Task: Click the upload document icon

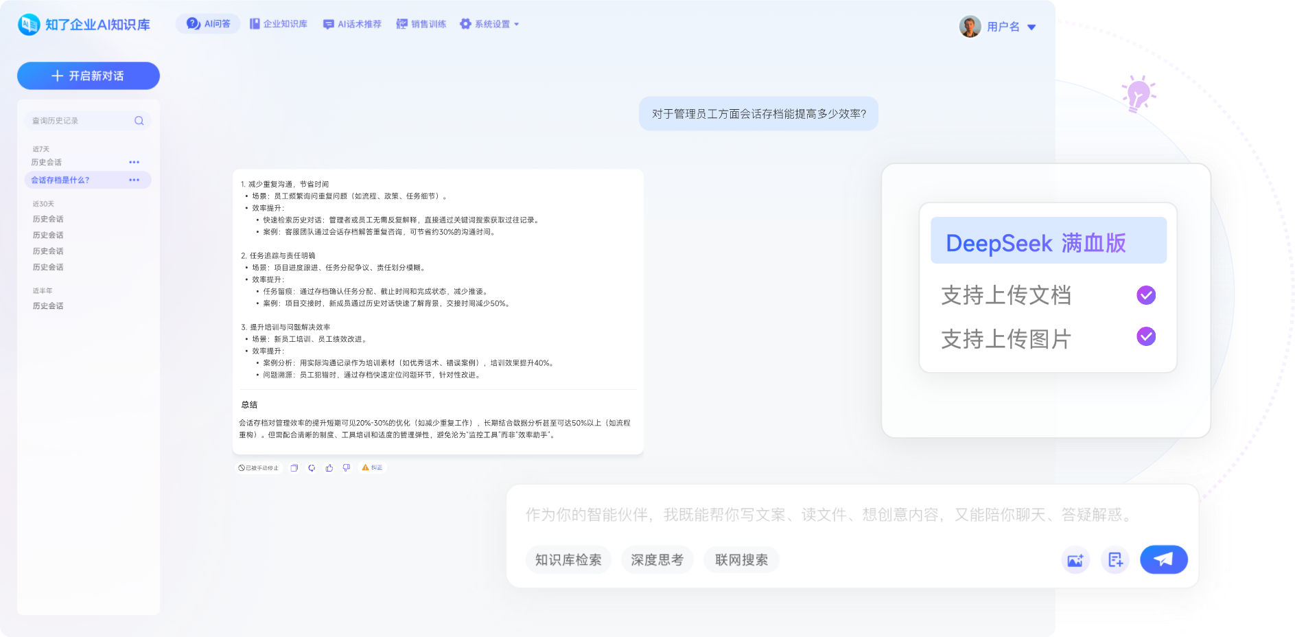Action: 1115,560
